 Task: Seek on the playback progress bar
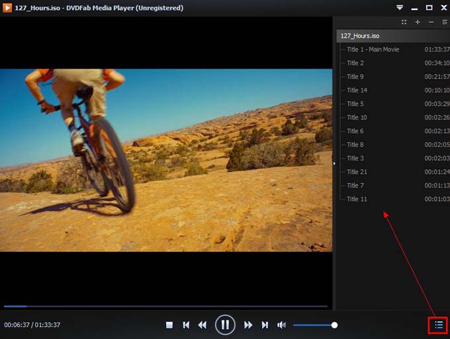click(x=165, y=307)
